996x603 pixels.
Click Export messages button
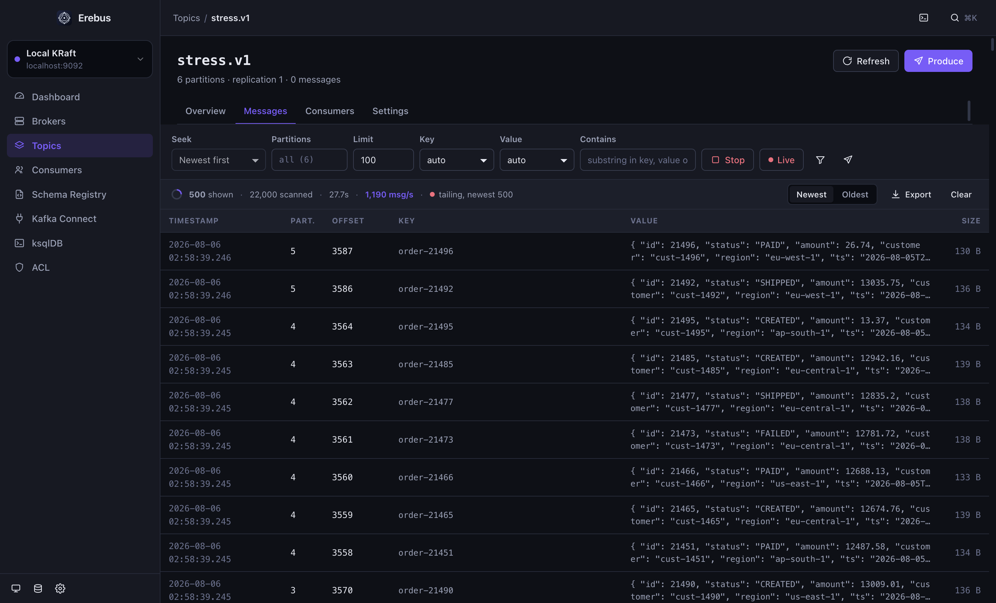[911, 194]
